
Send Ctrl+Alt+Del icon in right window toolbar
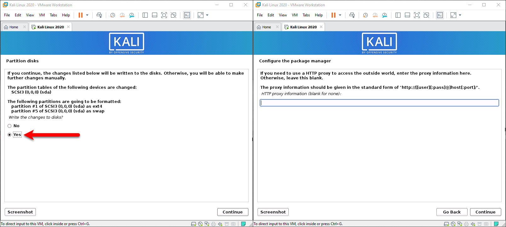[352, 15]
